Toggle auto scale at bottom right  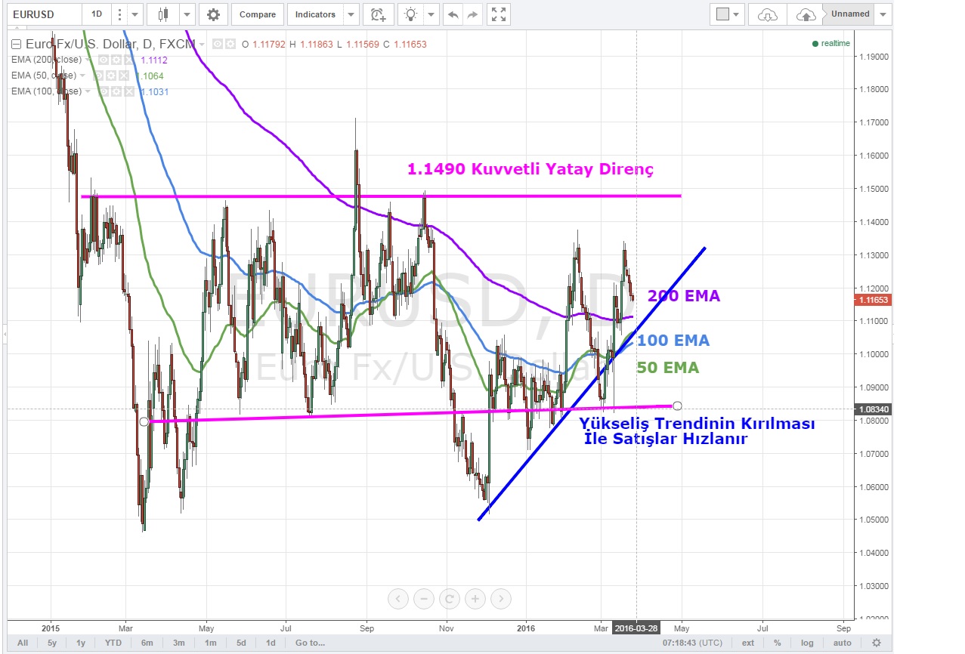point(842,643)
